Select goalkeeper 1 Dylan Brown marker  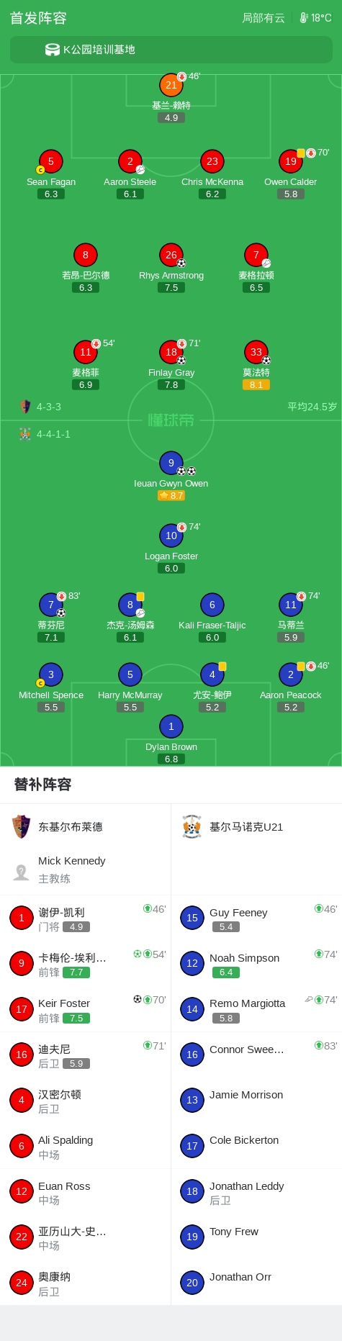[171, 726]
